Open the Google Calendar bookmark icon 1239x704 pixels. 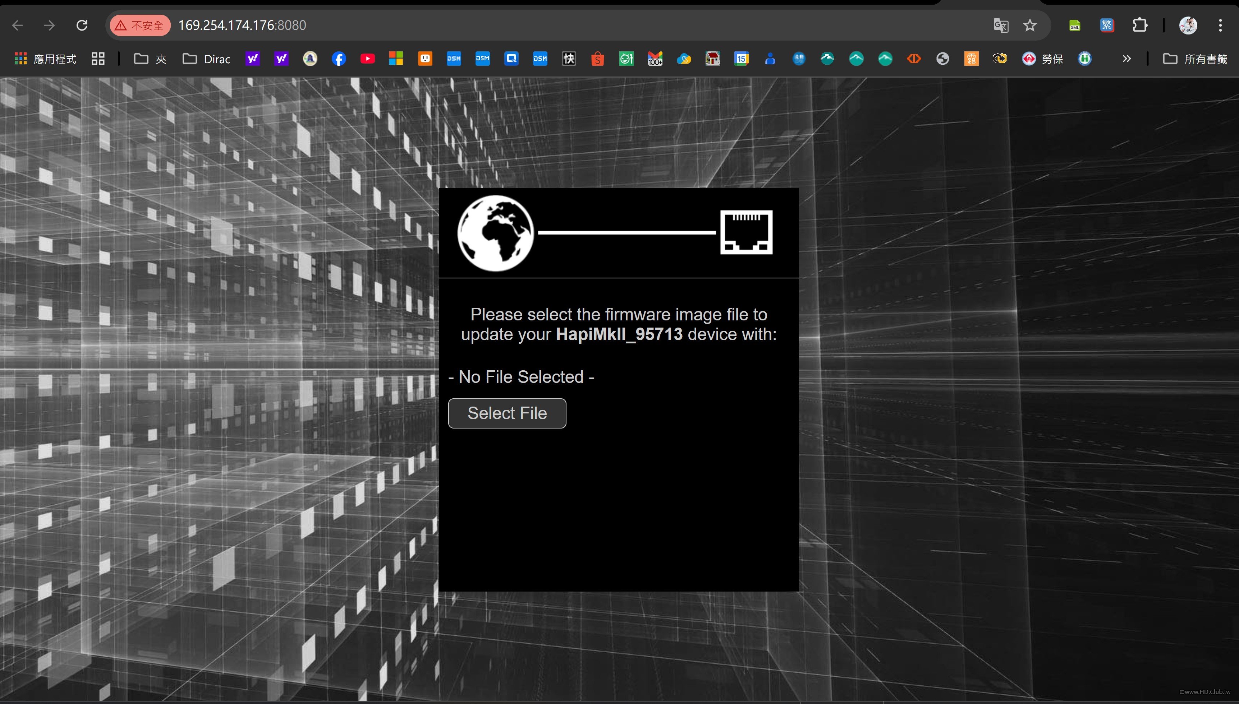pos(741,59)
